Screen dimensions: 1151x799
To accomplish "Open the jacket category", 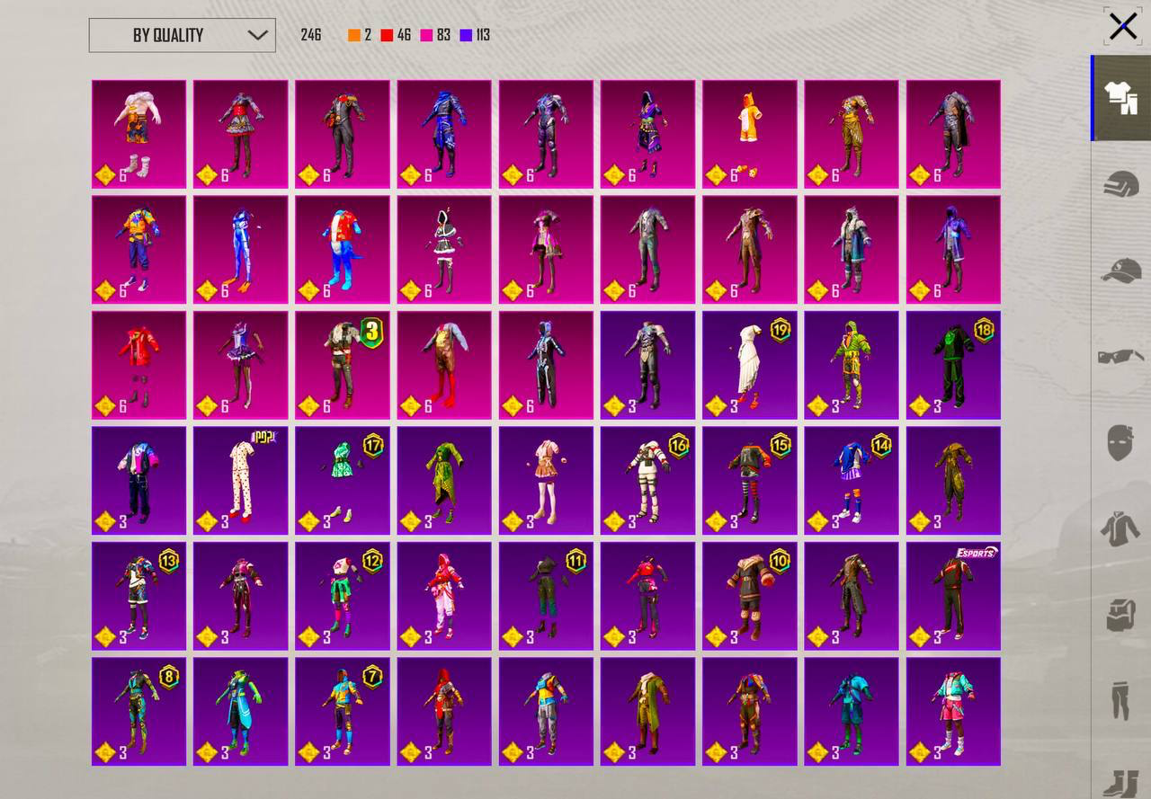I will click(x=1120, y=529).
